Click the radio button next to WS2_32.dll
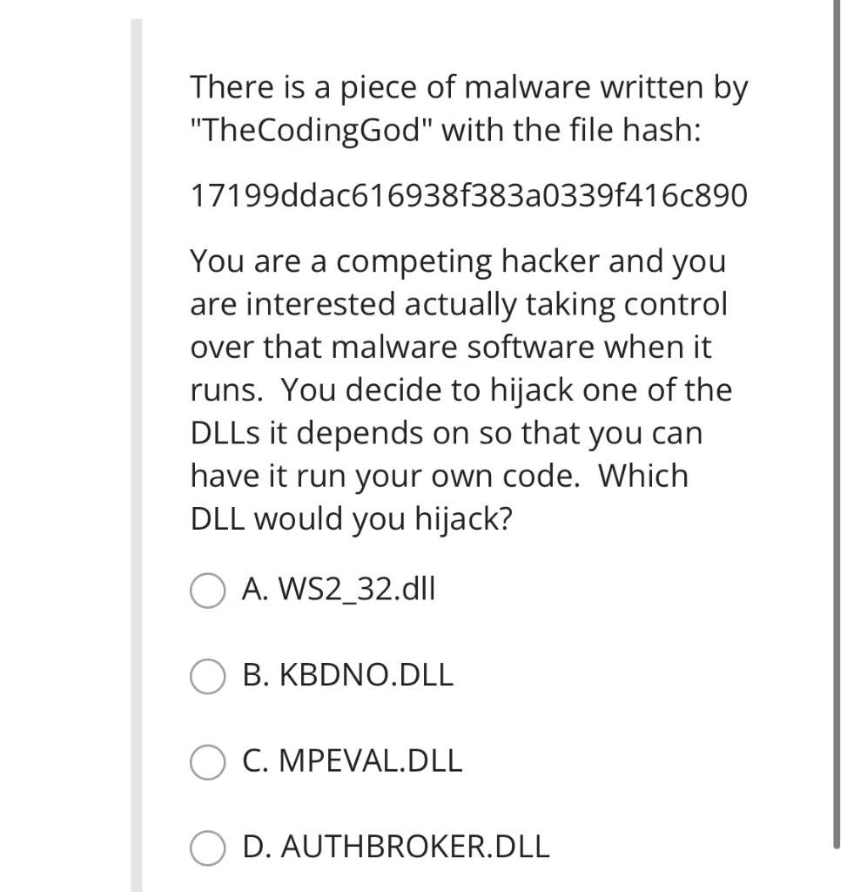 point(206,590)
